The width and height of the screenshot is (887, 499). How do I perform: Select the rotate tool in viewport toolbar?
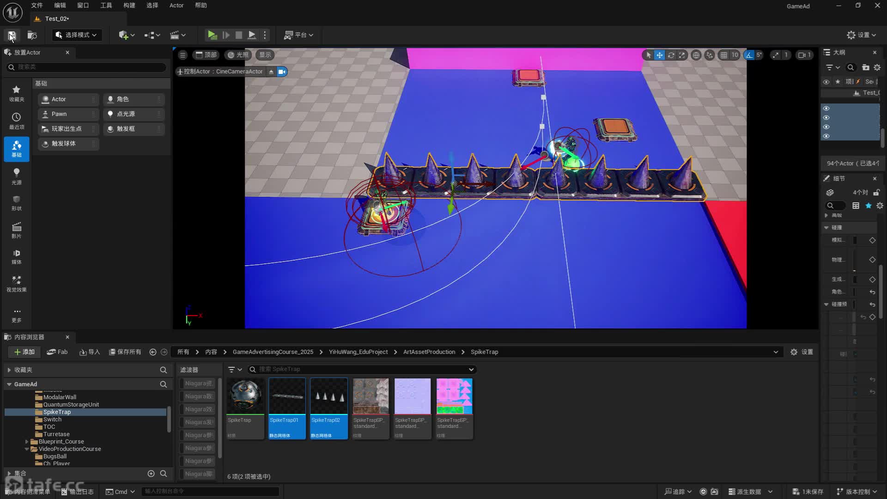[671, 55]
